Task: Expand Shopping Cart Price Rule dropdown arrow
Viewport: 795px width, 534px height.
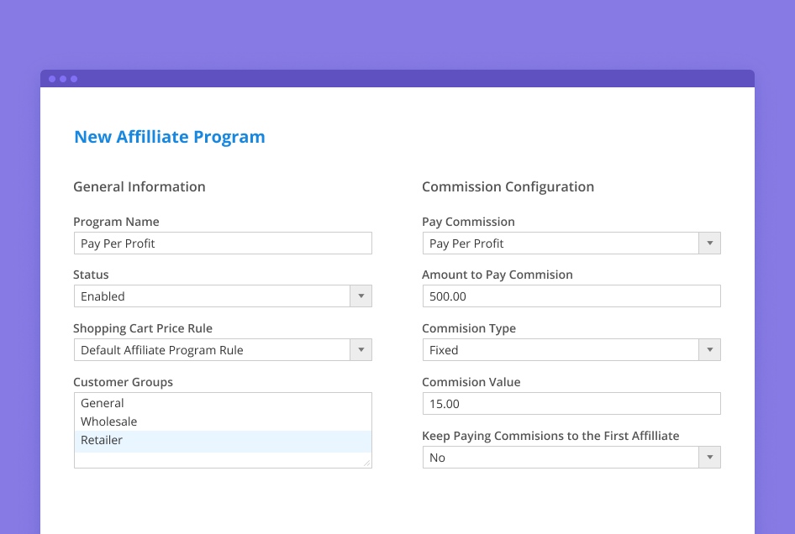Action: tap(361, 350)
